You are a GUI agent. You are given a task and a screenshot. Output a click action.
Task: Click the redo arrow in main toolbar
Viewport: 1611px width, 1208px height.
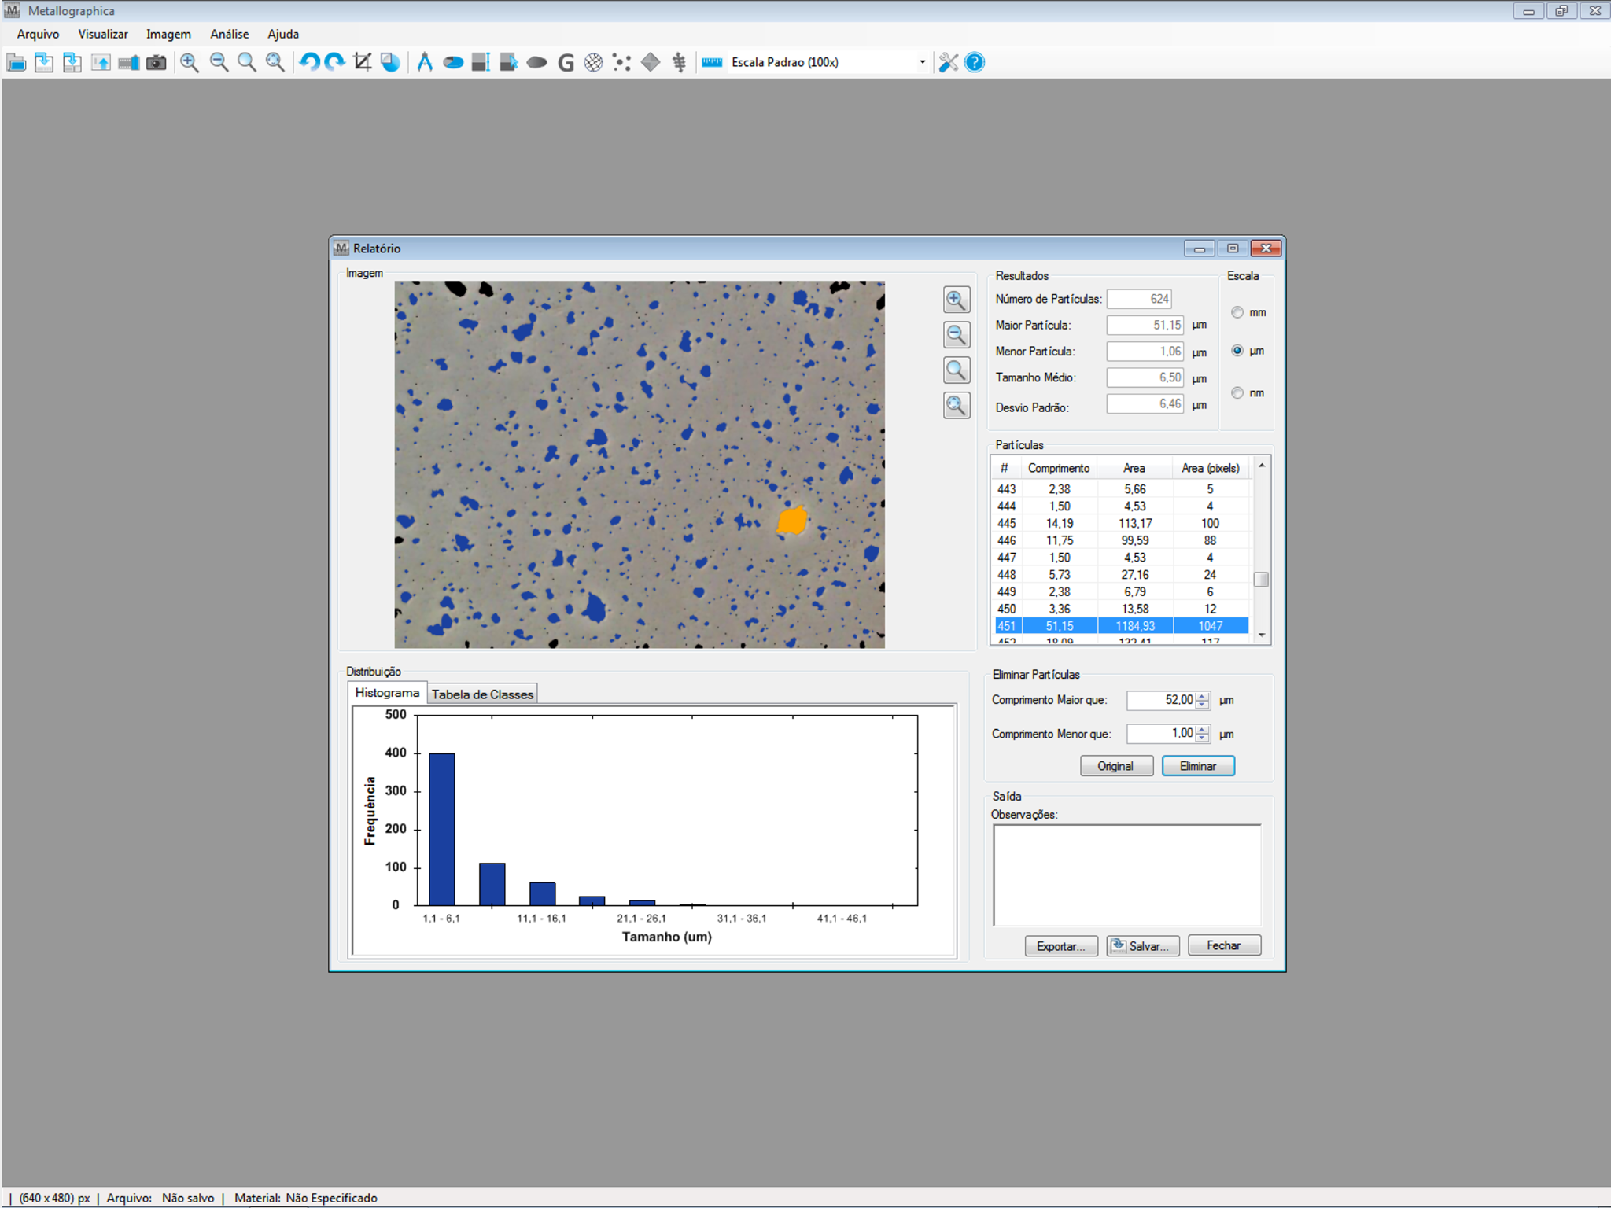tap(335, 62)
